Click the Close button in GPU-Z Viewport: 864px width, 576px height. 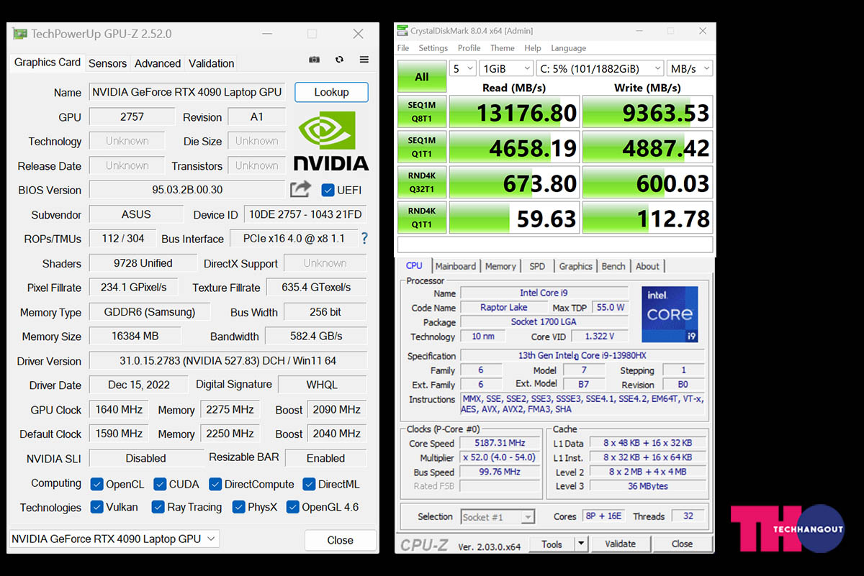pyautogui.click(x=340, y=540)
